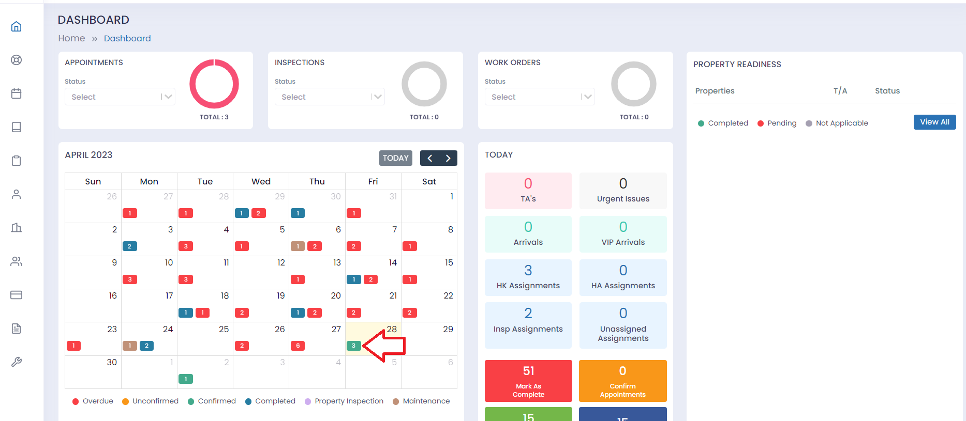Open the buildings icon in the sidebar
Viewport: 966px width, 421px height.
point(17,228)
